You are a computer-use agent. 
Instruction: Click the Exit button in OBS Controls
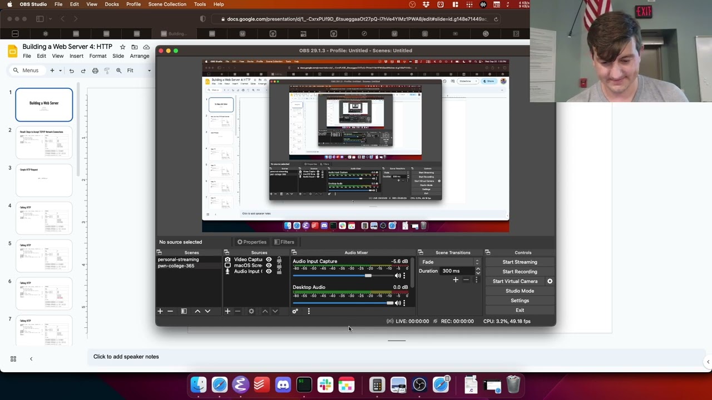pos(520,310)
